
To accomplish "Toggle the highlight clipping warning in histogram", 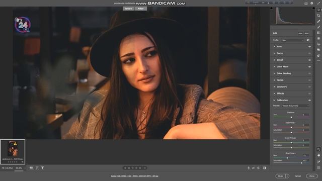I will click(313, 8).
